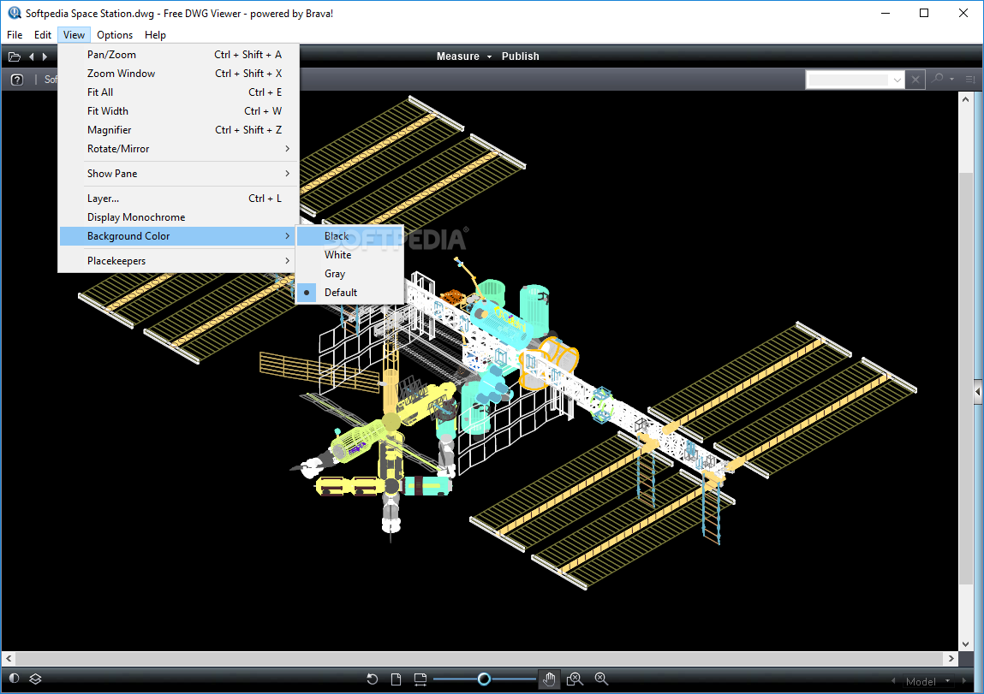The height and width of the screenshot is (694, 984).
Task: Open the search results list icon
Action: (970, 79)
